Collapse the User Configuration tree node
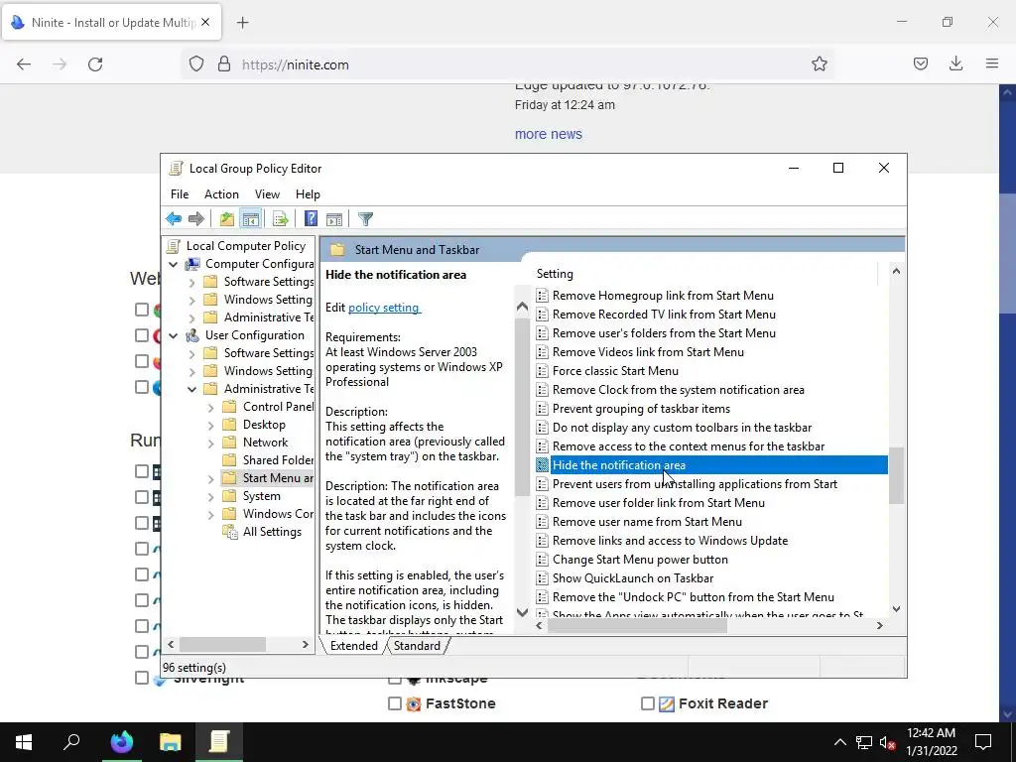The width and height of the screenshot is (1016, 762). pos(173,335)
